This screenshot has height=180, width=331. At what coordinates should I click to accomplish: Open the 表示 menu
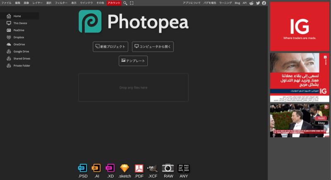(74, 3)
